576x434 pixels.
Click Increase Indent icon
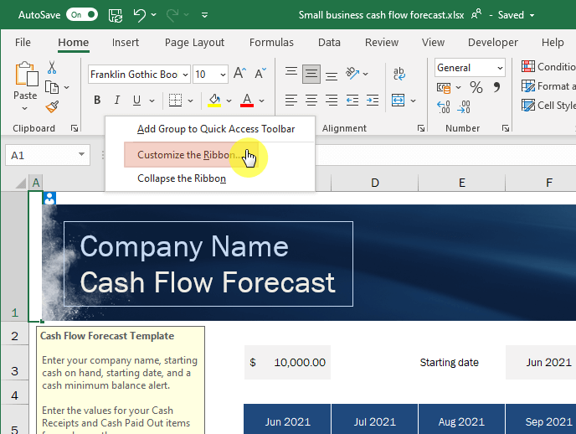(x=372, y=100)
